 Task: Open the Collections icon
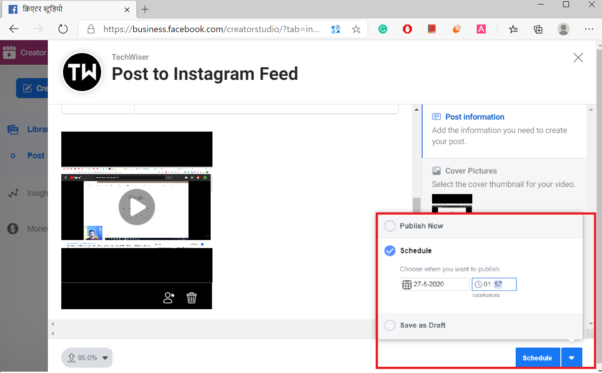(x=538, y=29)
